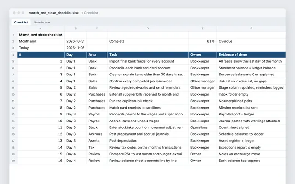Select task Run the duplicate bill check
The image size is (295, 184).
pyautogui.click(x=147, y=101)
